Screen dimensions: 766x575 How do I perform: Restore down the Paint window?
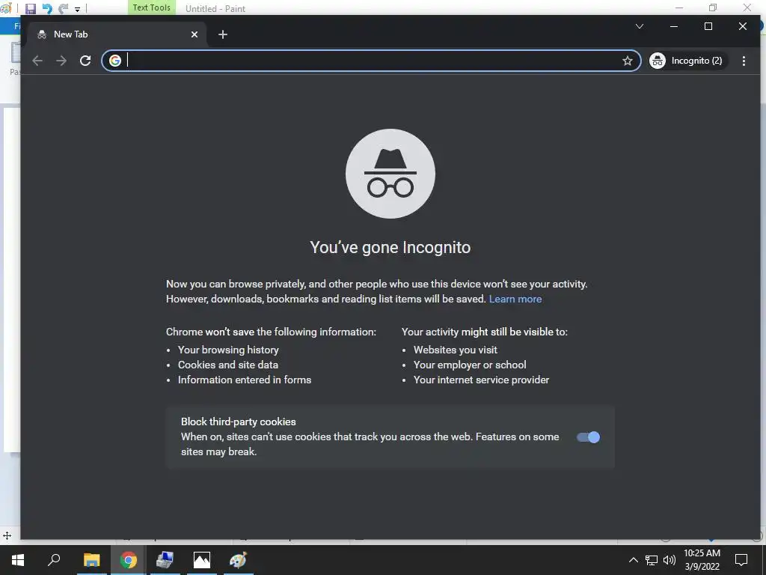[x=713, y=7]
